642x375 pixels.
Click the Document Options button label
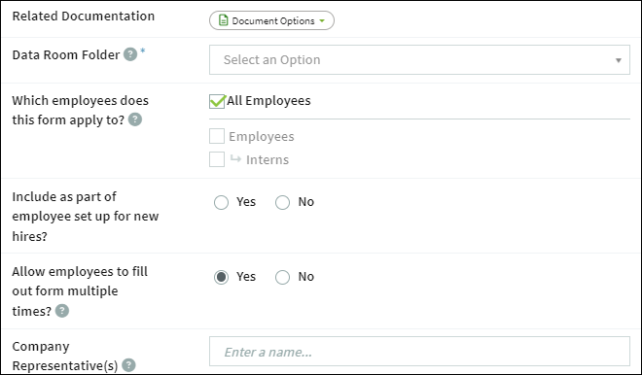(x=273, y=20)
